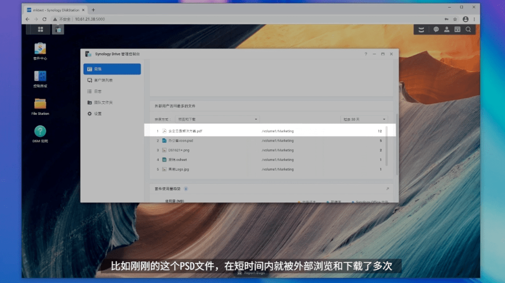Close the mktest browser tab
This screenshot has height=283, width=505.
tap(83, 10)
